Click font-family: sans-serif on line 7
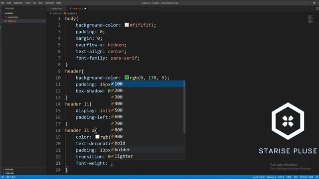Viewport: 319px width, 179px height. pos(108,58)
